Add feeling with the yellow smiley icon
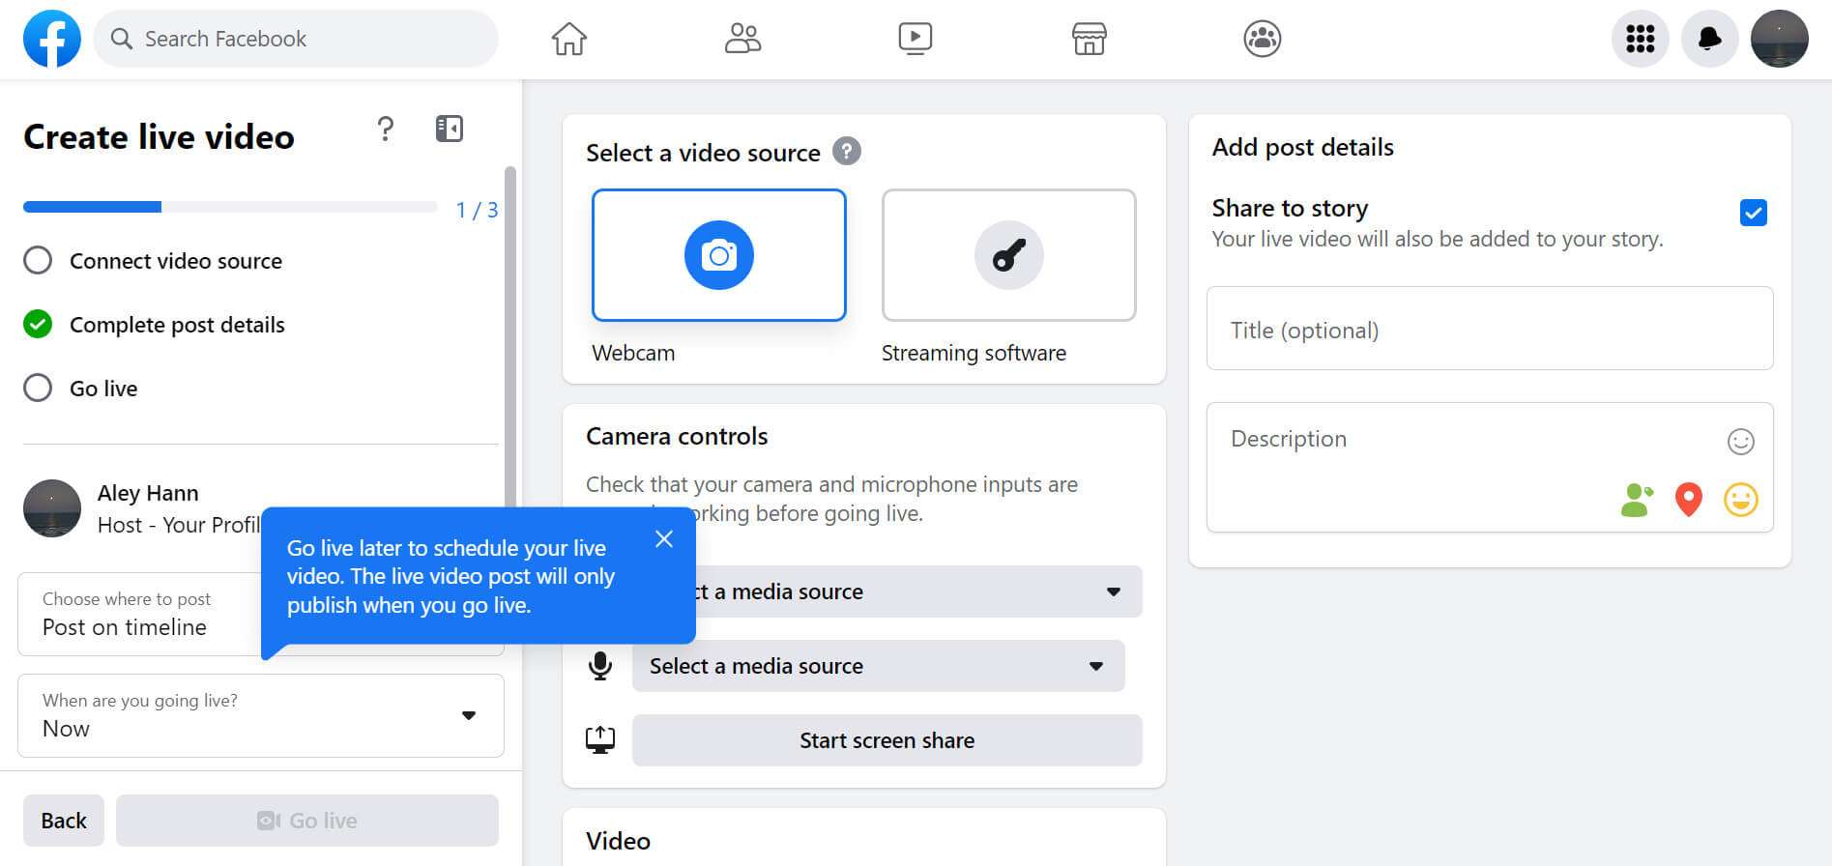1832x866 pixels. coord(1740,500)
